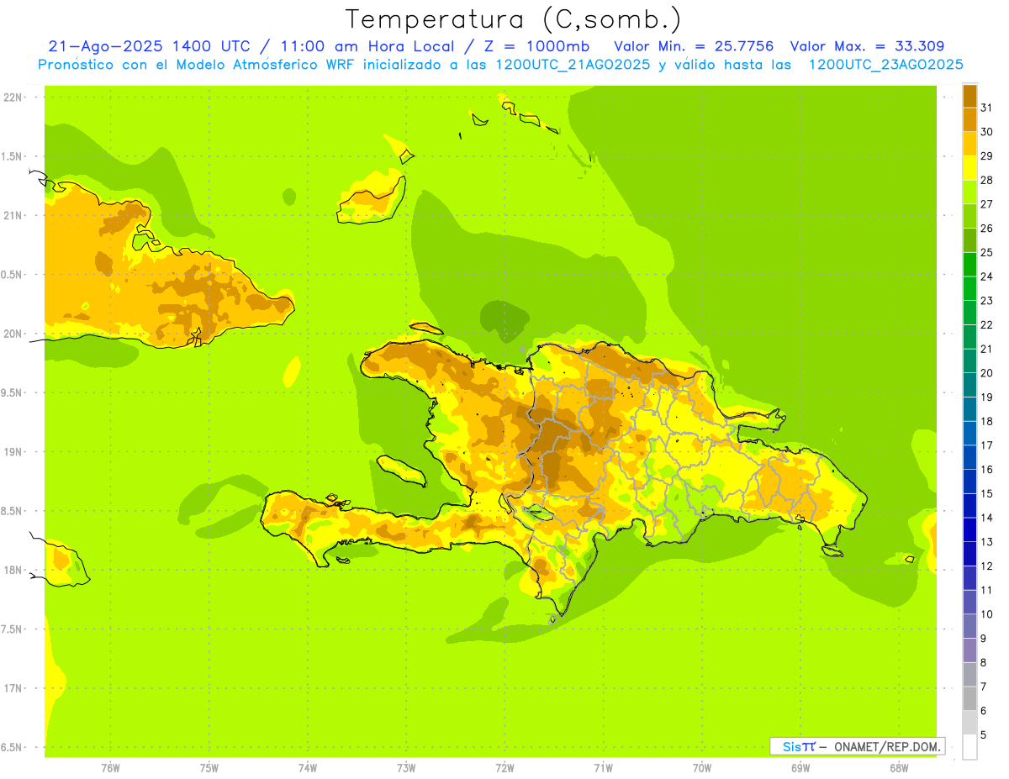Viewport: 1009px width, 779px height.
Task: Click the "8.5N" latitude label
Action: [13, 511]
